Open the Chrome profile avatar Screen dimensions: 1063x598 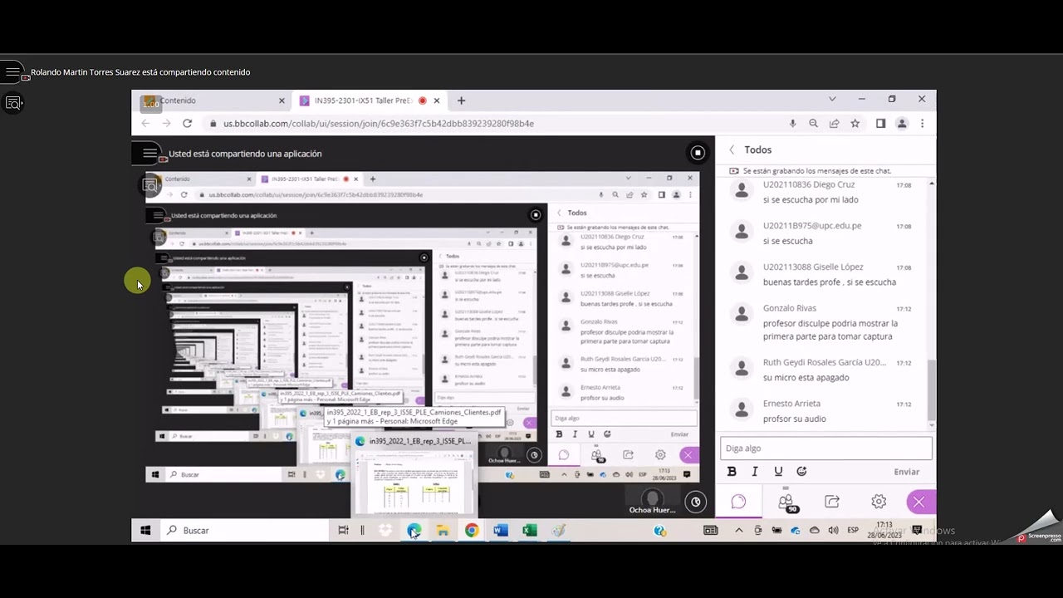[902, 123]
